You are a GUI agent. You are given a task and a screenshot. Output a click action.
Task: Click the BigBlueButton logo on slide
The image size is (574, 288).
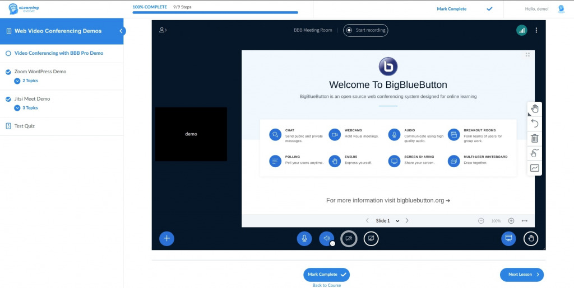click(388, 67)
